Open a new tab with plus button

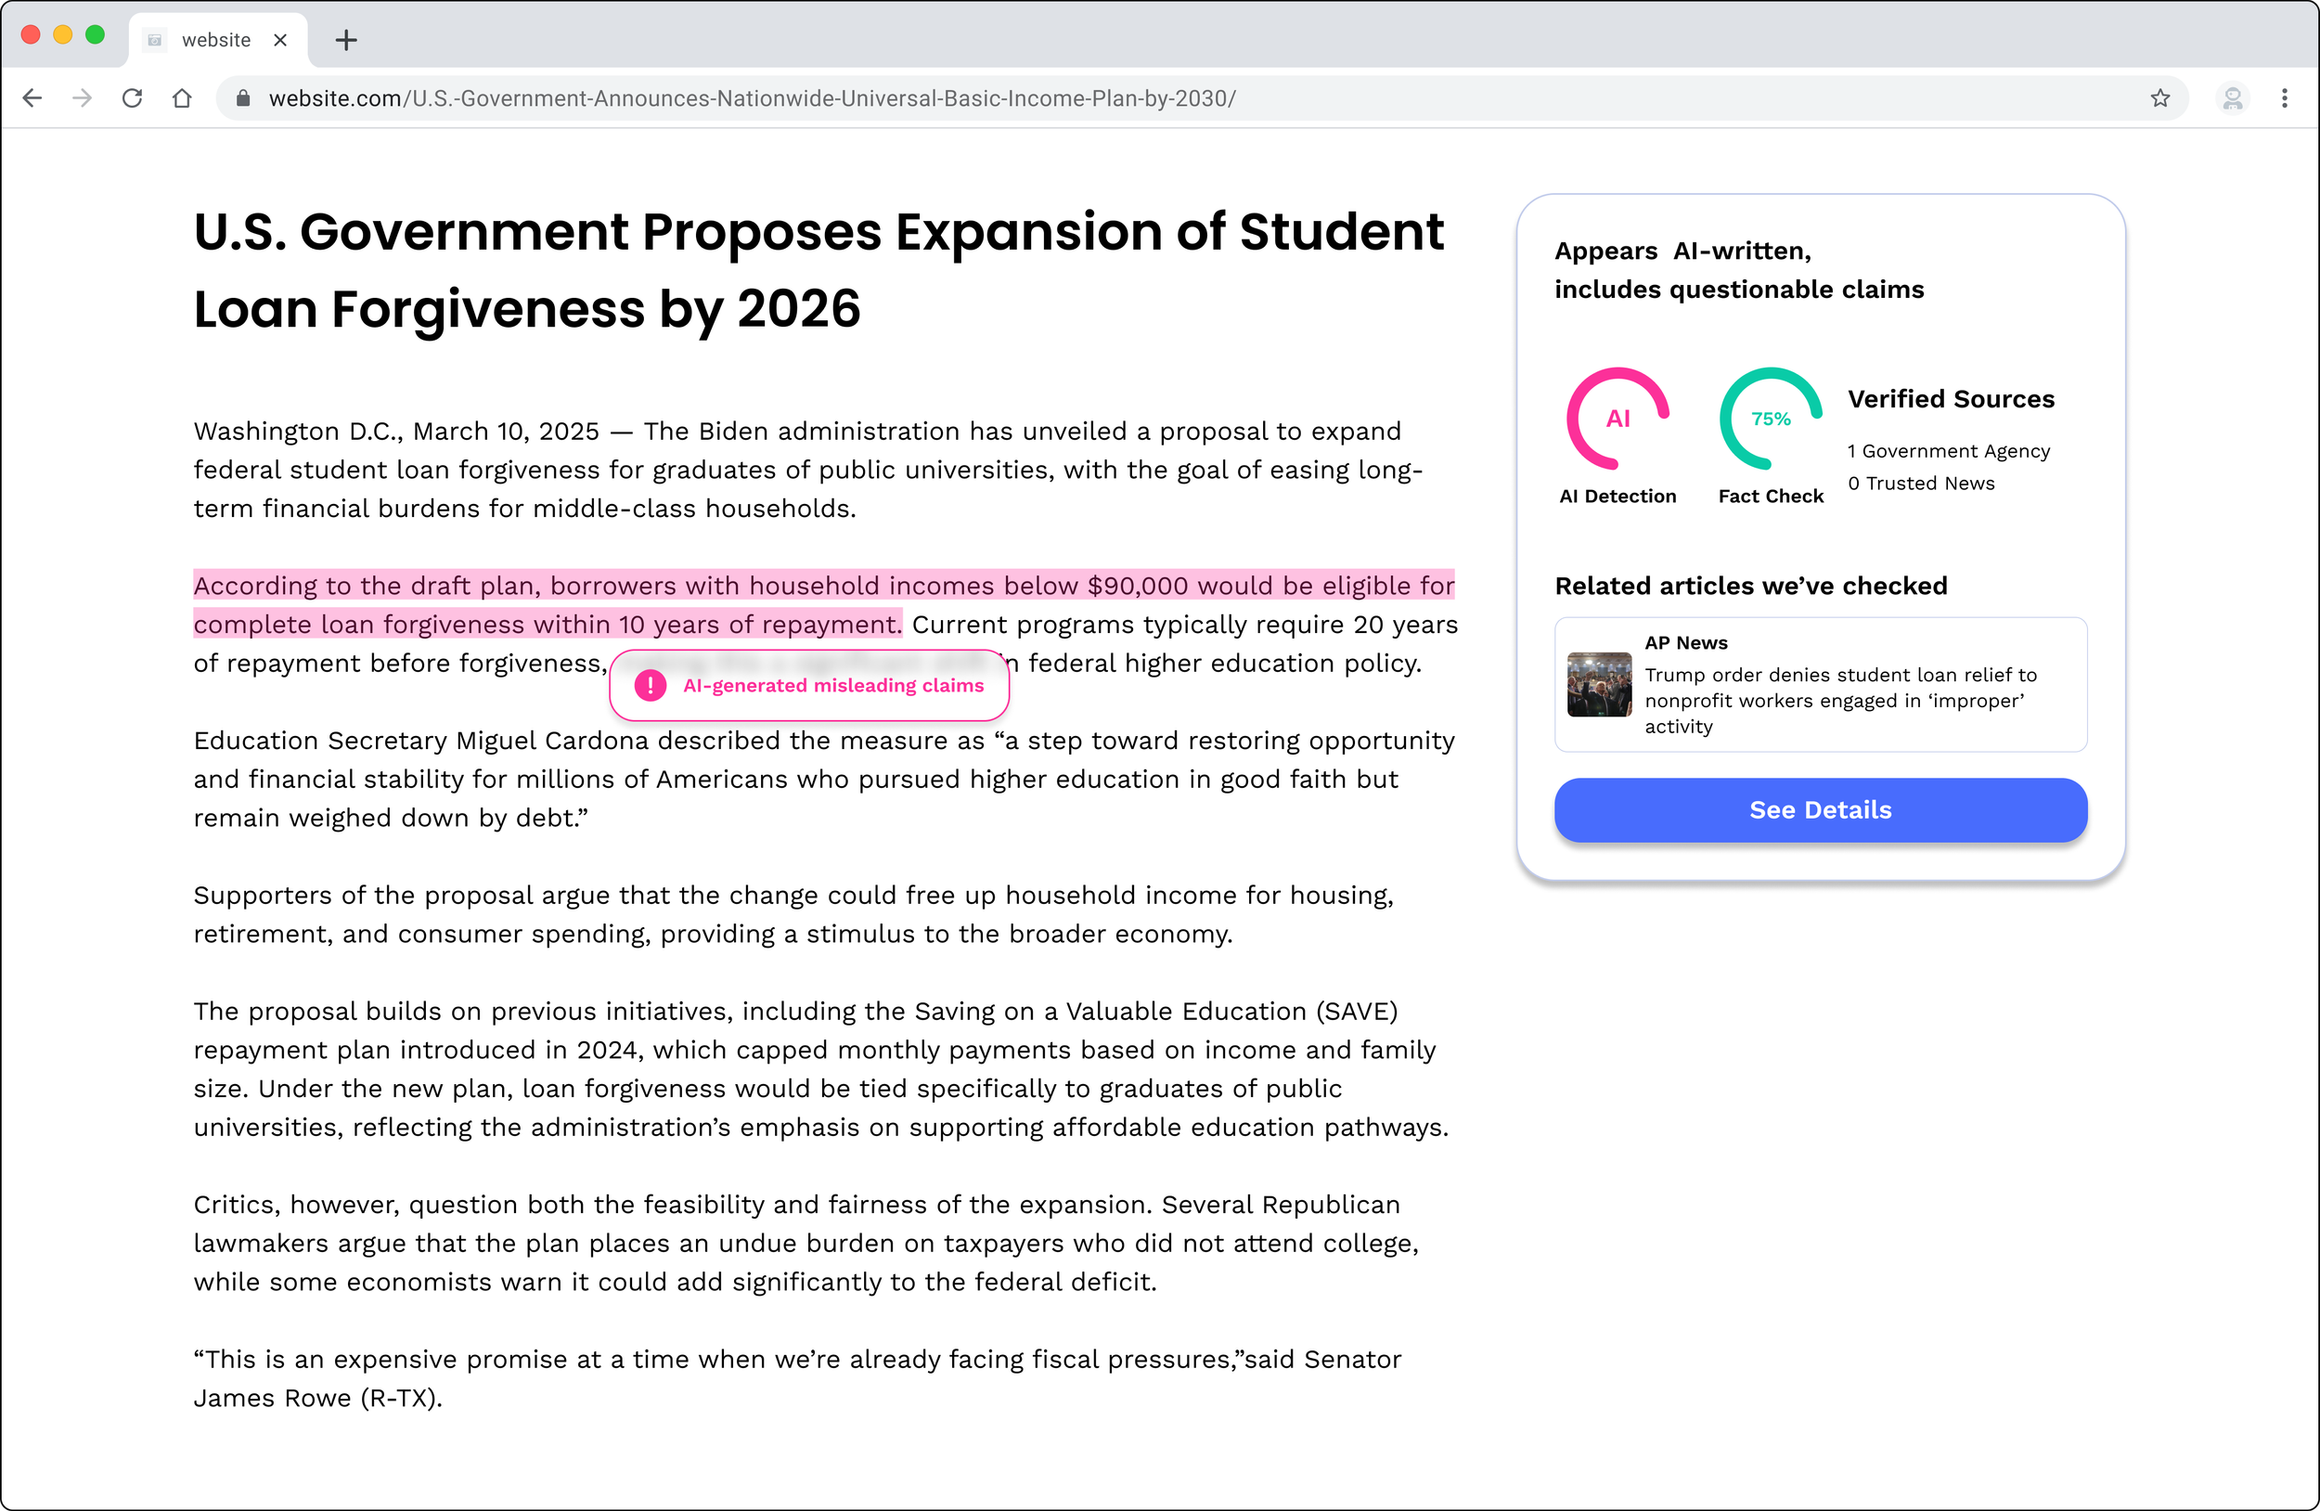[346, 40]
